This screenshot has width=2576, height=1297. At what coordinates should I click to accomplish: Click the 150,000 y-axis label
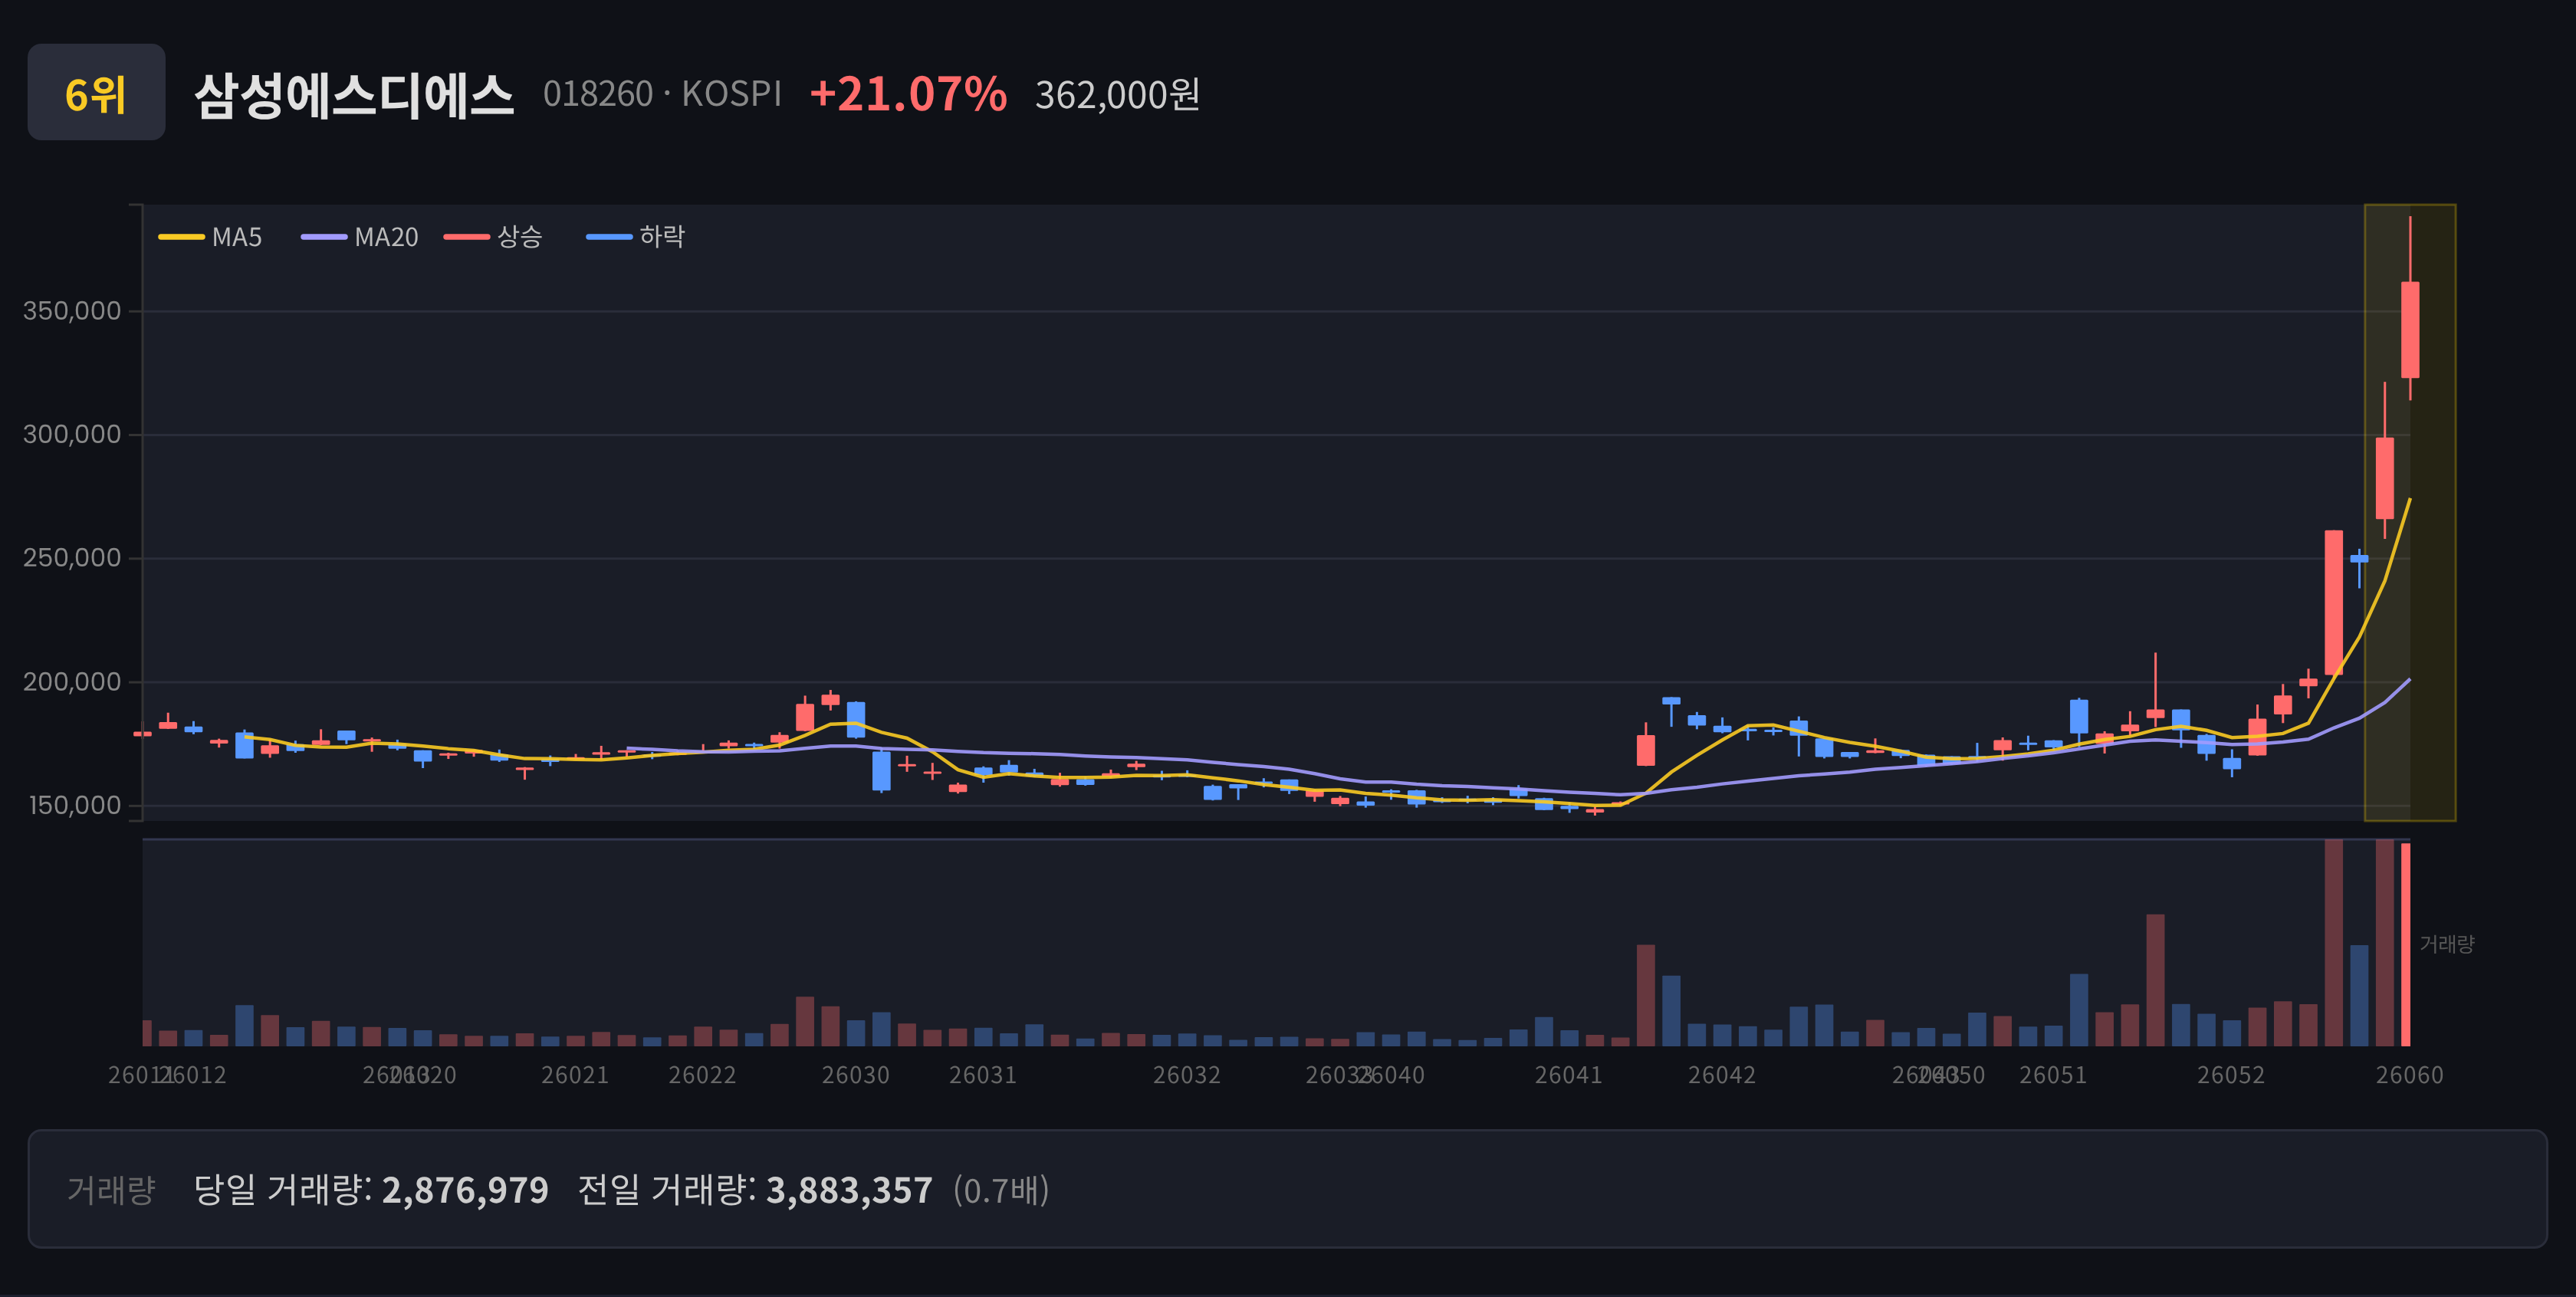tap(75, 805)
